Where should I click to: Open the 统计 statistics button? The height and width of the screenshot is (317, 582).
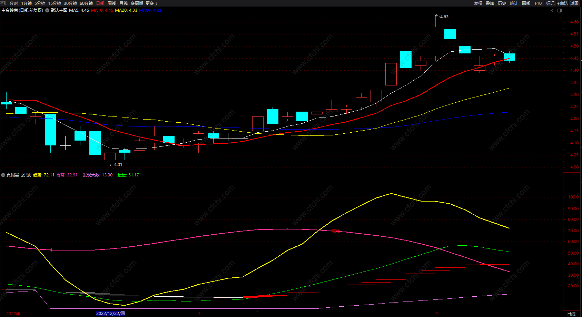click(x=514, y=3)
